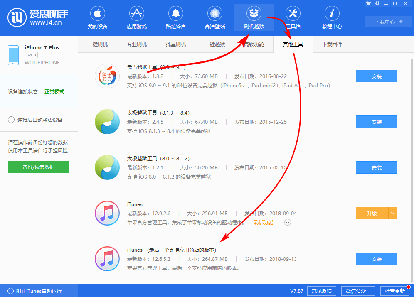Open the 应用游戏 apps and games section
Screen dimensions: 414x297
pos(136,17)
